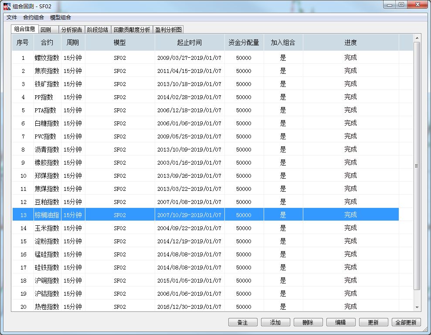The height and width of the screenshot is (335, 431).
Task: Switch to the 回测 tab
Action: [46, 30]
